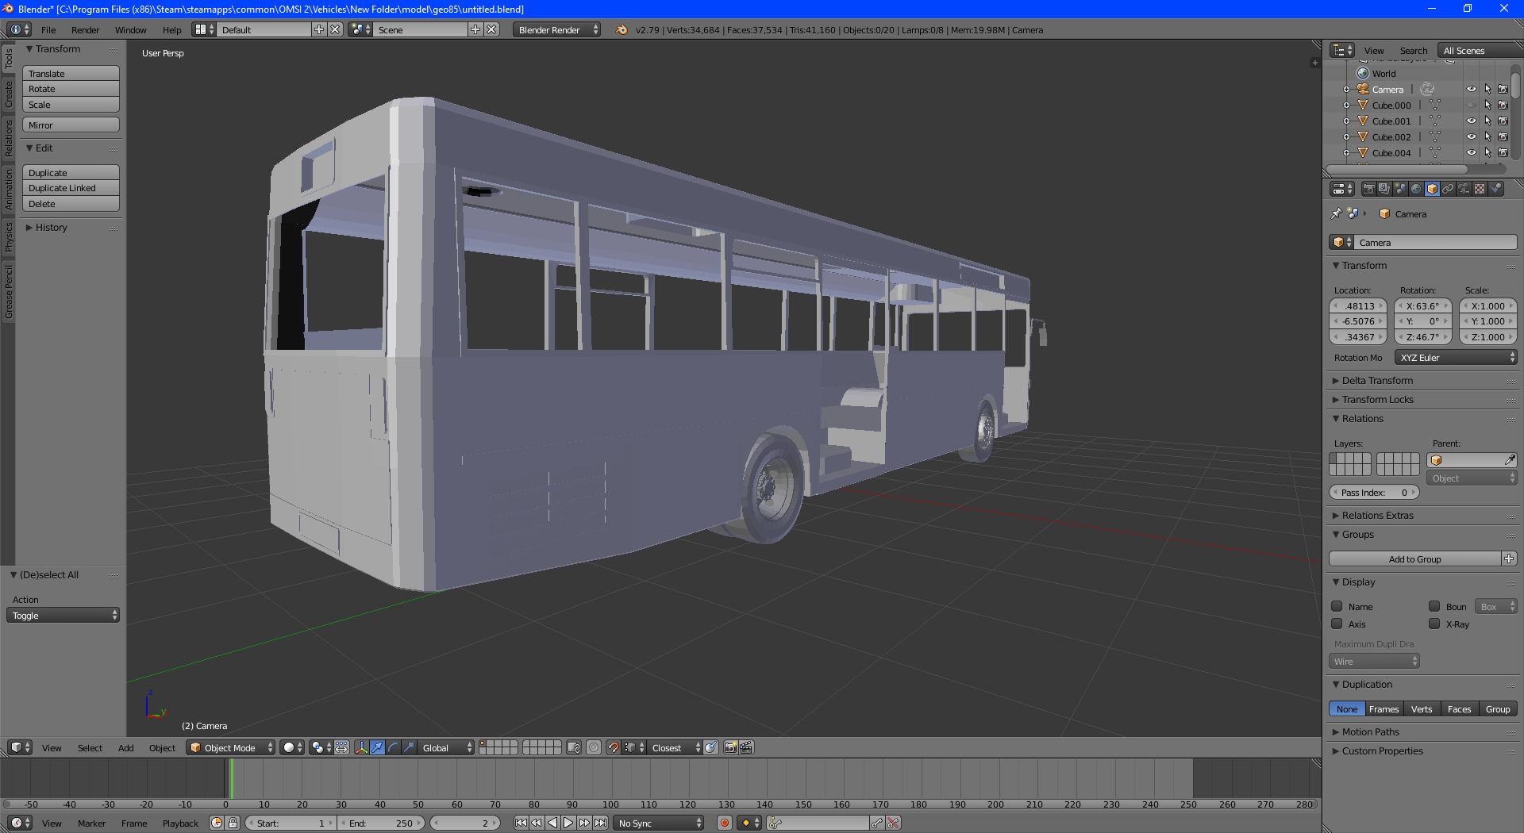
Task: Click the Duplicate Linked button
Action: [x=70, y=188]
